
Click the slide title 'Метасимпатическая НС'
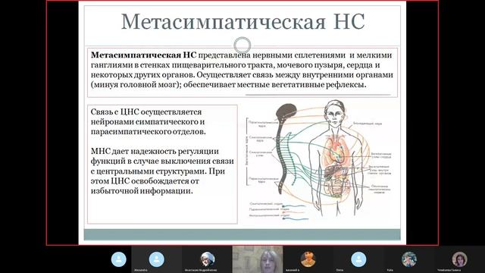(242, 22)
